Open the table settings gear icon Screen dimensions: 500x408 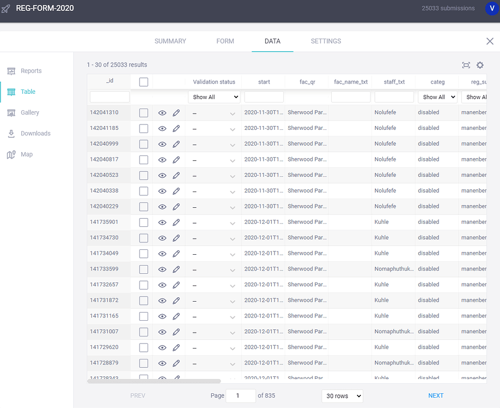tap(480, 65)
